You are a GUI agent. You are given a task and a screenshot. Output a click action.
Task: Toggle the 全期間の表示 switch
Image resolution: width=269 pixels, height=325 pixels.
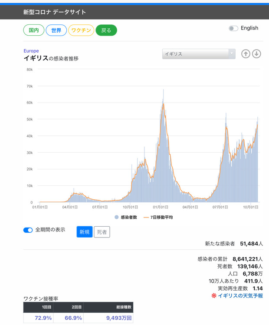28,230
